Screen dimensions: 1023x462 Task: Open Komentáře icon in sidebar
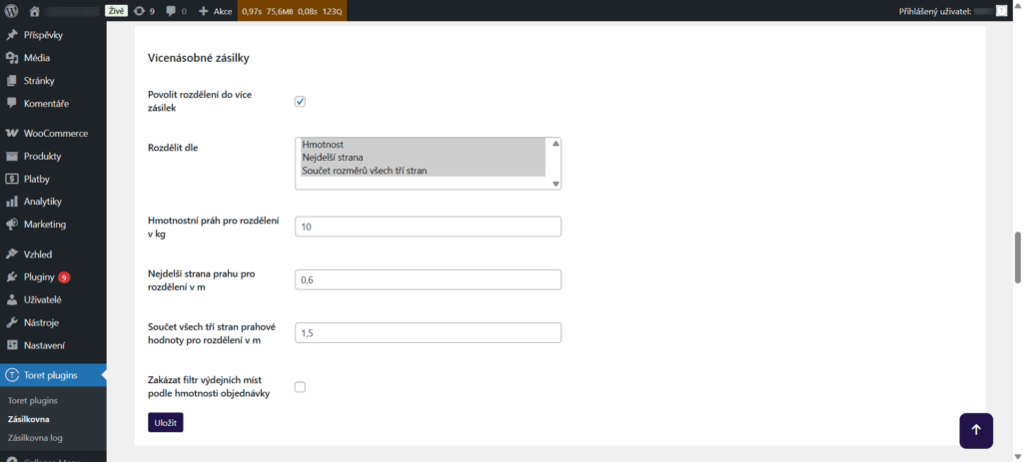click(12, 104)
